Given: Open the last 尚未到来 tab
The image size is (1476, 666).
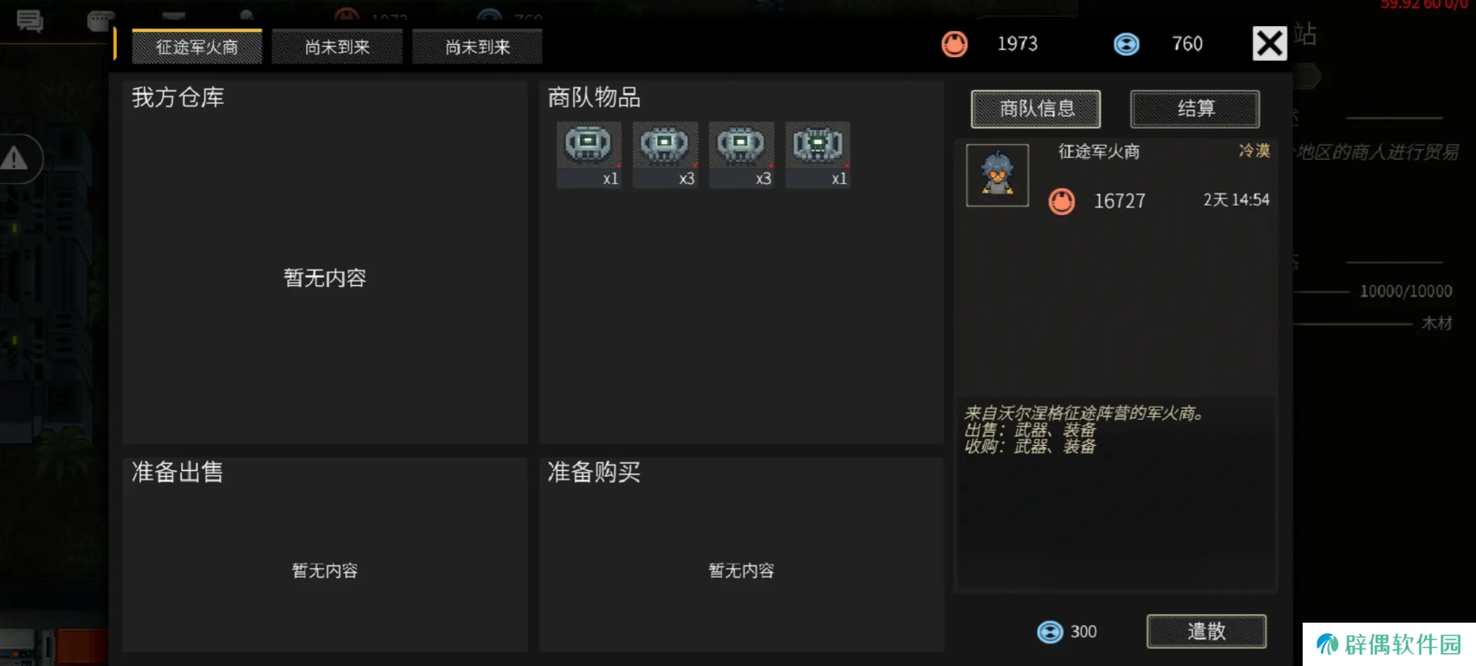Looking at the screenshot, I should (x=478, y=47).
